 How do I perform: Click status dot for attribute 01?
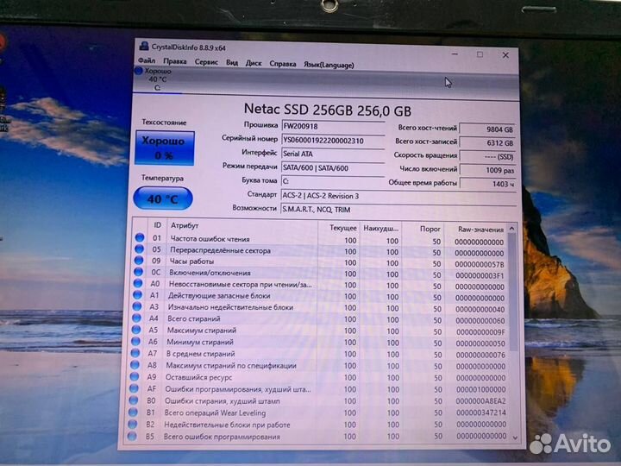tap(140, 237)
